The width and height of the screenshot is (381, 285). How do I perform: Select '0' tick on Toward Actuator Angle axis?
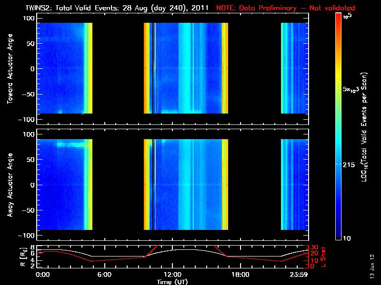[x=32, y=69]
